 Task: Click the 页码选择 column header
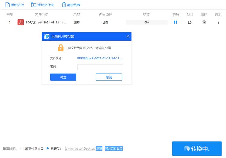click(105, 14)
